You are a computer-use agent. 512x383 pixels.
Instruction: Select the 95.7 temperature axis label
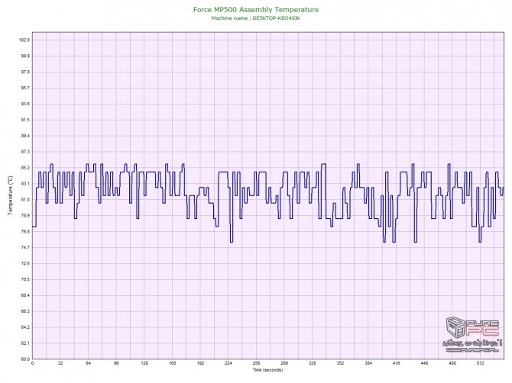(x=25, y=88)
